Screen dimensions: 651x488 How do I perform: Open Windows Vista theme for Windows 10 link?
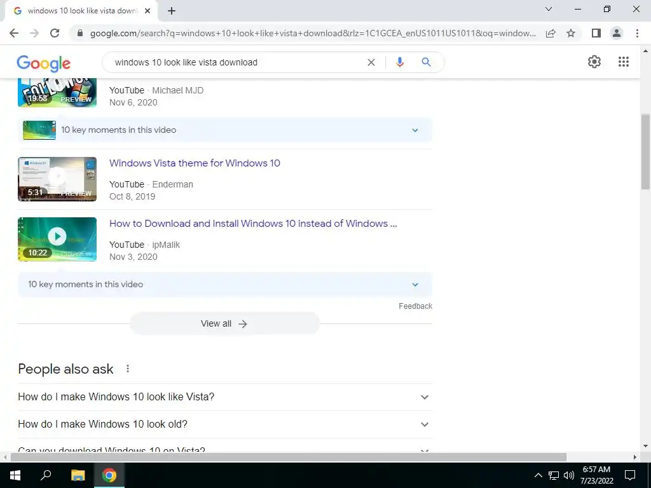tap(195, 163)
